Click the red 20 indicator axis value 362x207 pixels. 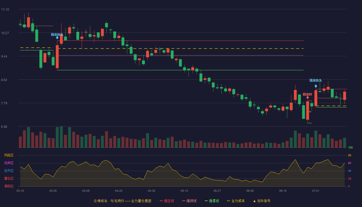point(350,179)
